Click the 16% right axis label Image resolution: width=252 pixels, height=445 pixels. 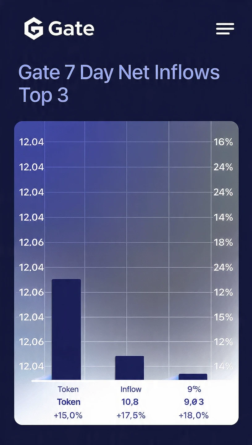(223, 142)
